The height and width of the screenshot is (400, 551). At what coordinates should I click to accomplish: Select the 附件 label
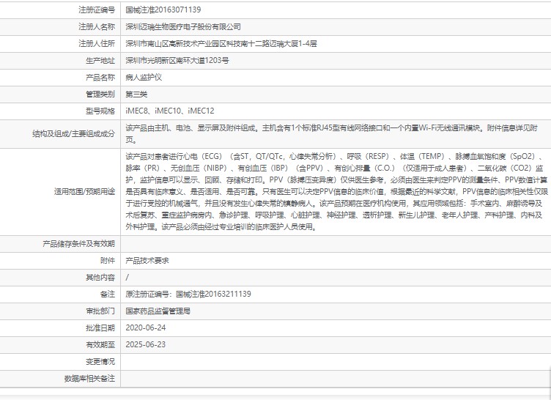(x=108, y=261)
